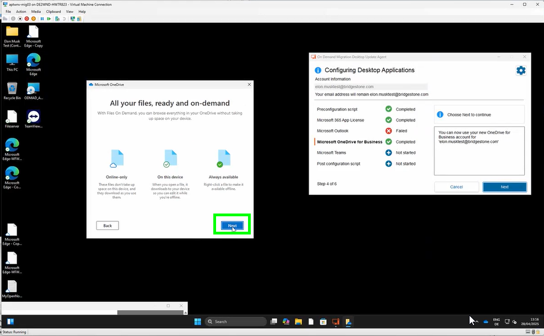This screenshot has height=336, width=544.
Task: Pause the virtual machine from the toolbar
Action: point(42,19)
